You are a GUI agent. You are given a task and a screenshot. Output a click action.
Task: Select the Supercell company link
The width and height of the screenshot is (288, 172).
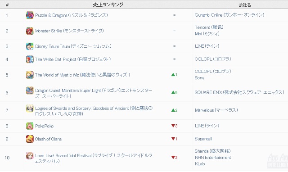pos(203,139)
